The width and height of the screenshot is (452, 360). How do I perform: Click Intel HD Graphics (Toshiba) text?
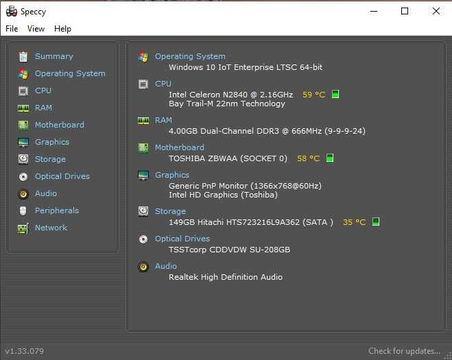223,195
